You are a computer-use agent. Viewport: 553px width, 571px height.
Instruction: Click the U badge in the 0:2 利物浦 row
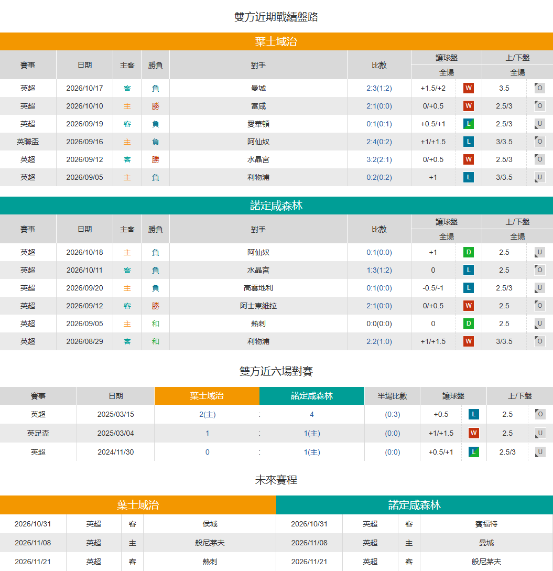539,177
